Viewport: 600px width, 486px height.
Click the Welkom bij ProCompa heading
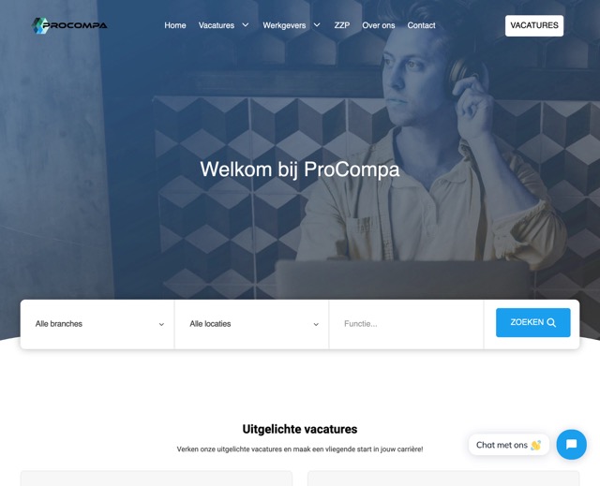(300, 169)
